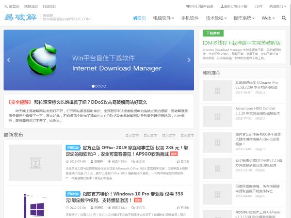Image resolution: width=291 pixels, height=218 pixels.
Task: Click the Windows 10 Pro box thumbnail
Action: [35, 205]
